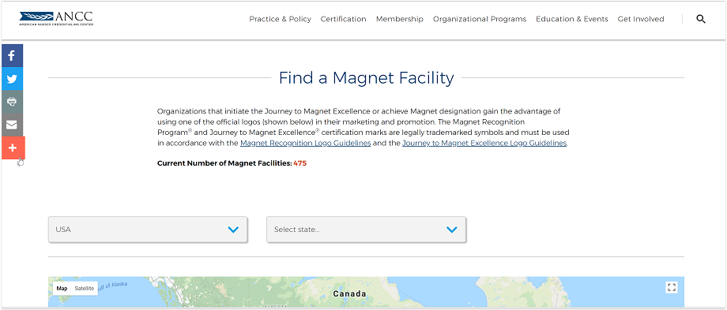Viewport: 727px width, 310px height.
Task: Click the Find a Magnet Facility heading
Action: coord(367,78)
